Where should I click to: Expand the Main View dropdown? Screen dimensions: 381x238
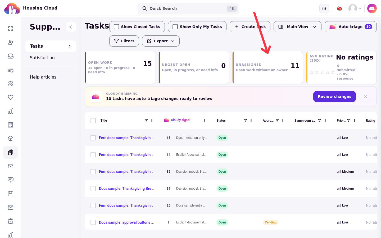[x=297, y=27]
